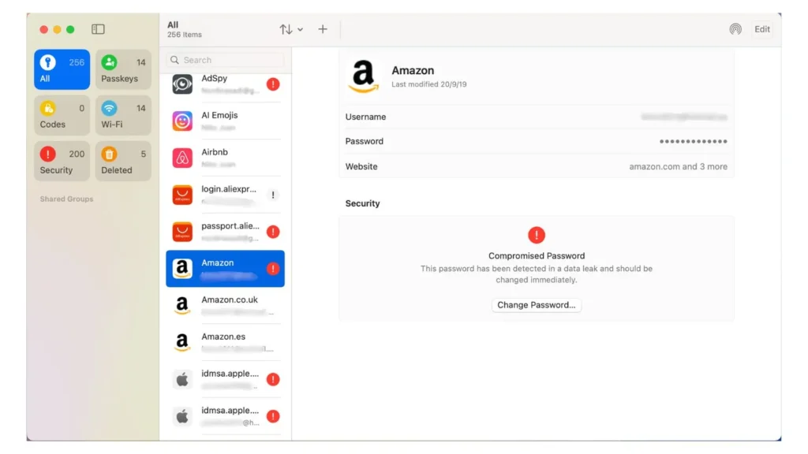Click the grey warning badge on login.aliexpr...
The image size is (808, 454).
(273, 195)
